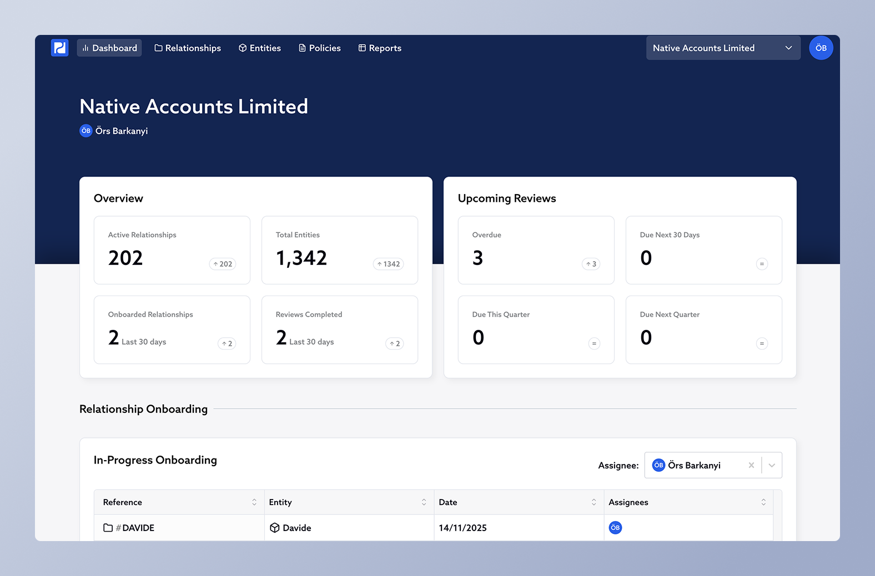Click the up-arrow 202 trend badge
This screenshot has width=875, height=576.
(x=223, y=264)
